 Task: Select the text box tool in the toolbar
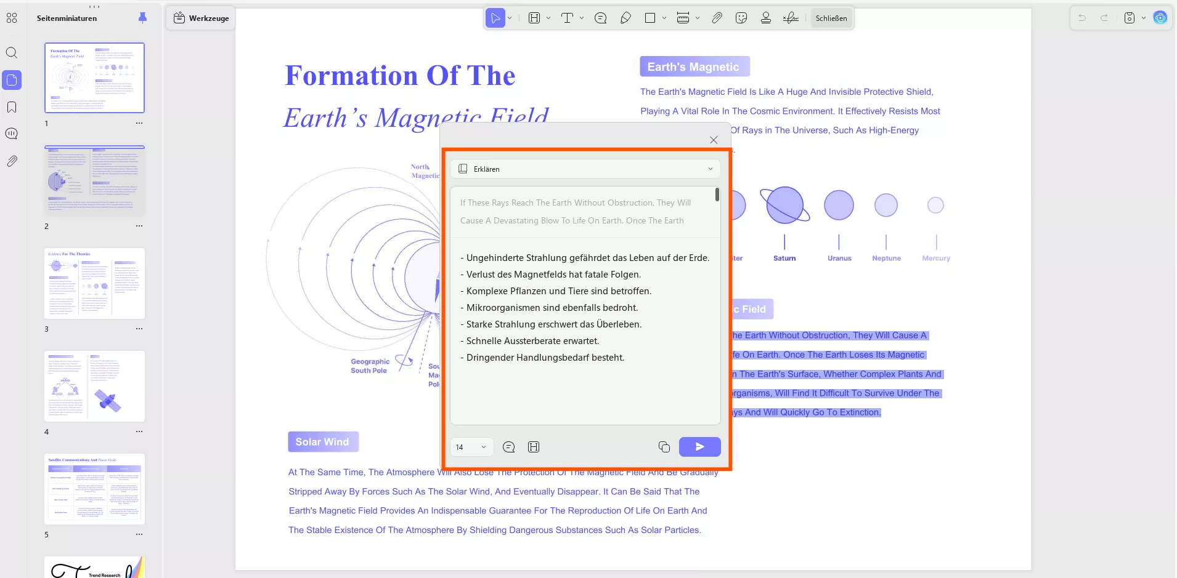[x=534, y=18]
